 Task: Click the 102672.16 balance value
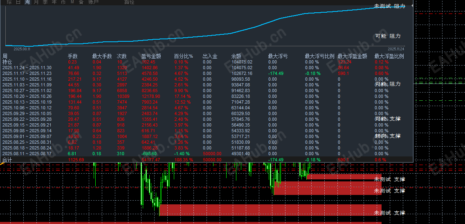(x=242, y=73)
